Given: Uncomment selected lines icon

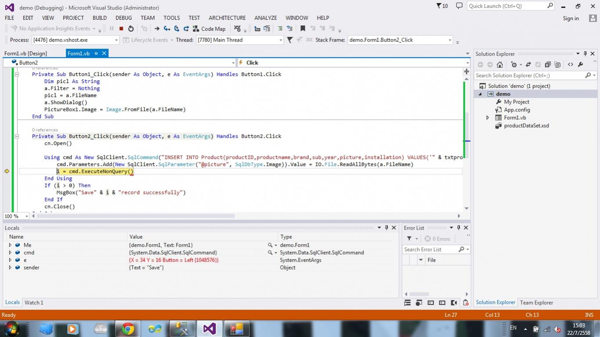Looking at the screenshot, I should point(289,29).
